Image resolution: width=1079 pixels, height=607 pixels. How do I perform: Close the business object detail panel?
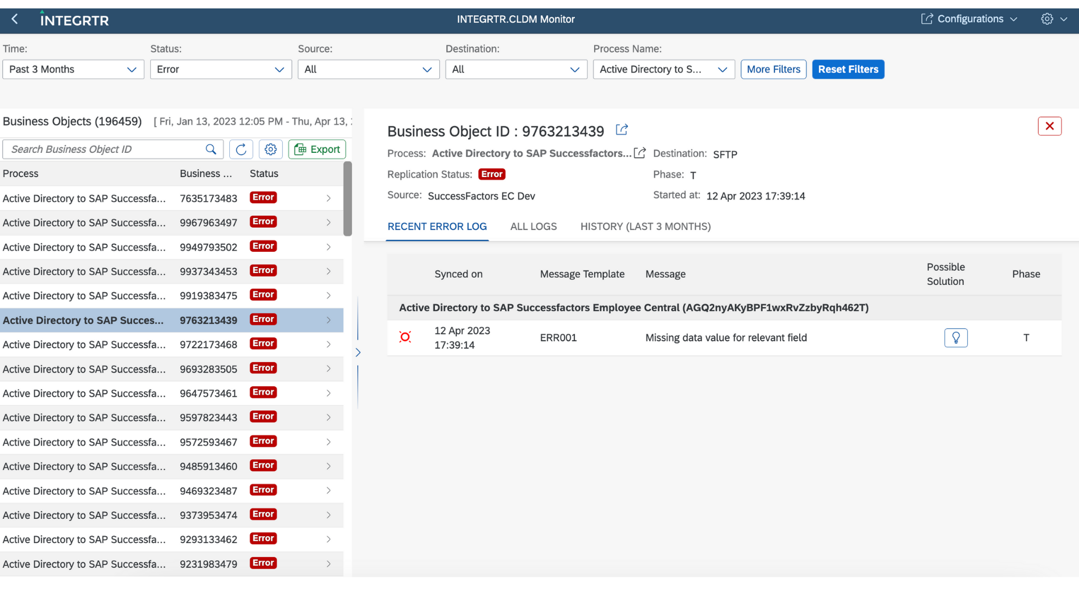point(1049,126)
